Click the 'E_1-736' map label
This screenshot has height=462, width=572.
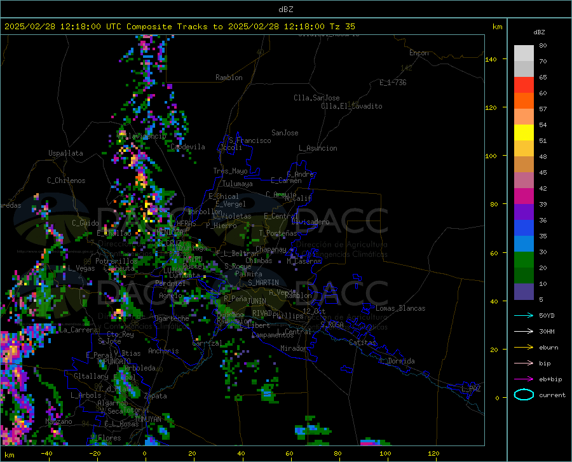pyautogui.click(x=393, y=83)
